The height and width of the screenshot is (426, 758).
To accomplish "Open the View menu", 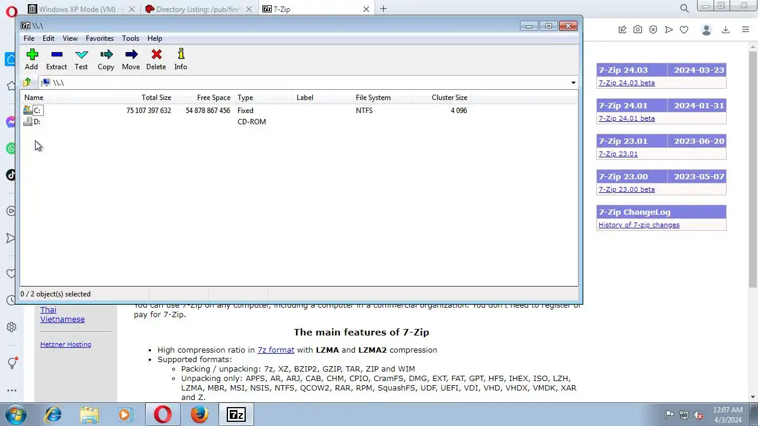I will pos(70,38).
